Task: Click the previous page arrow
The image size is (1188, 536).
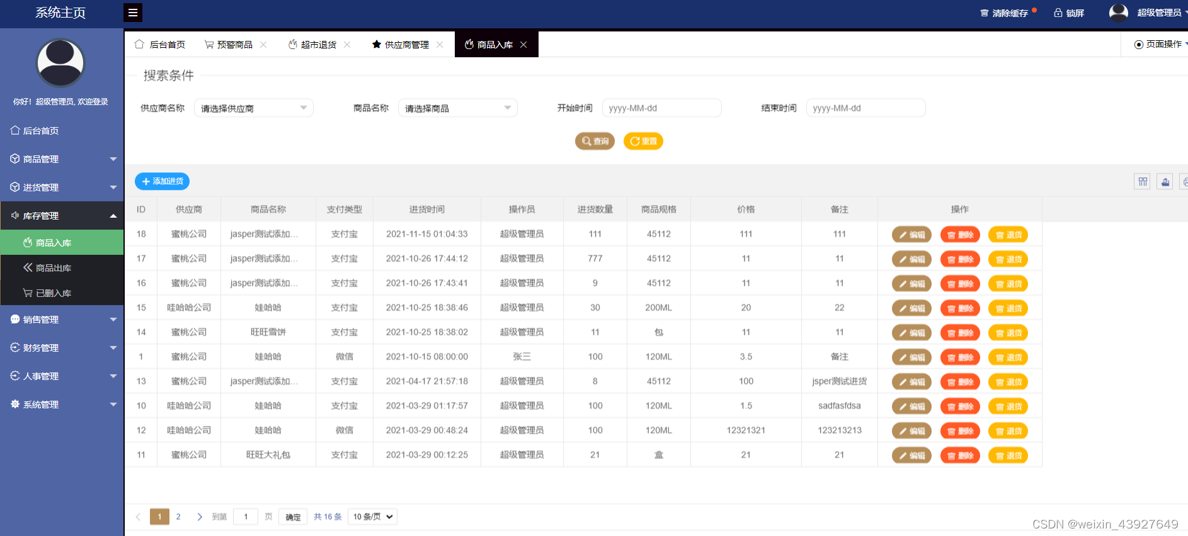Action: pyautogui.click(x=138, y=516)
